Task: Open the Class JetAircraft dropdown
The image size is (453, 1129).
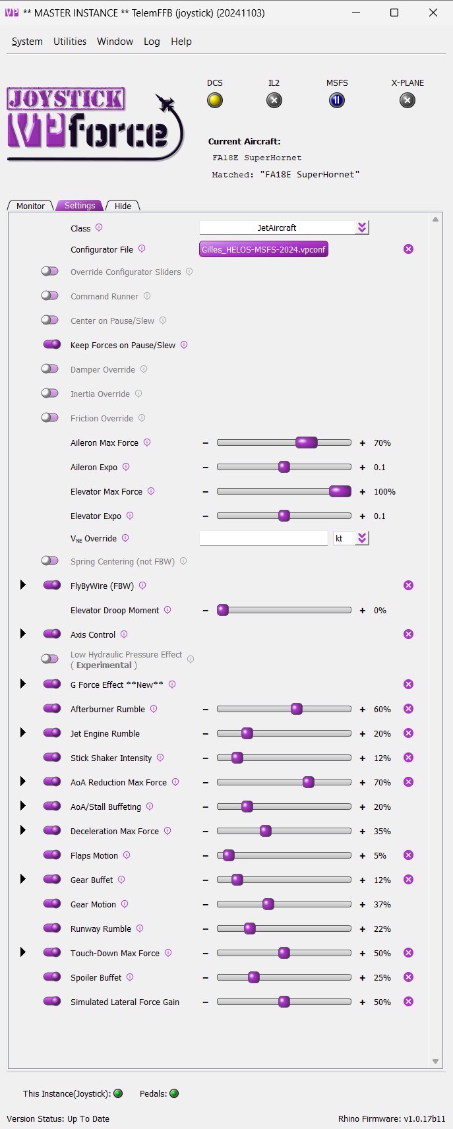Action: pos(361,228)
